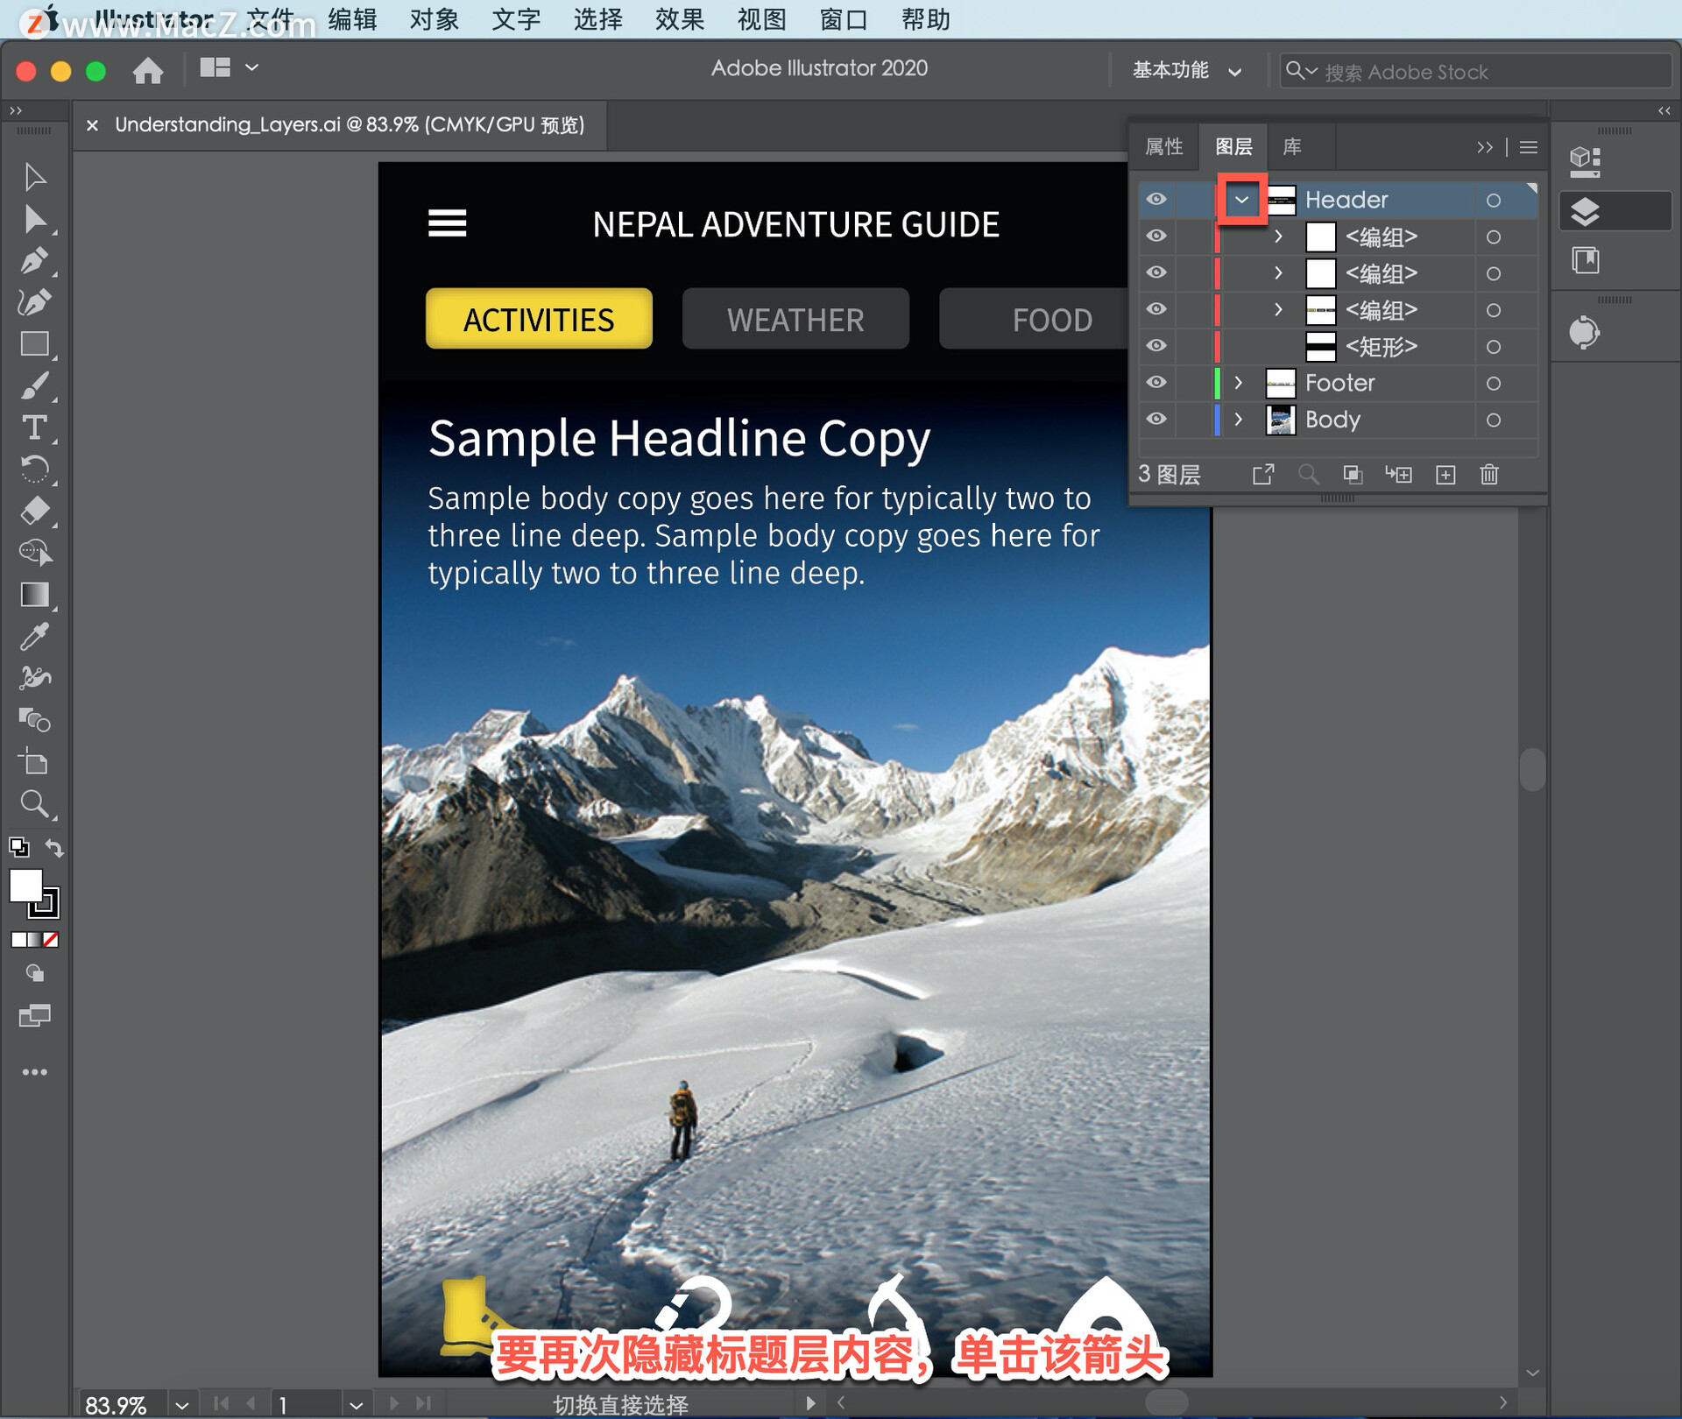Select the Rectangle tool
This screenshot has height=1419, width=1682.
pyautogui.click(x=35, y=344)
